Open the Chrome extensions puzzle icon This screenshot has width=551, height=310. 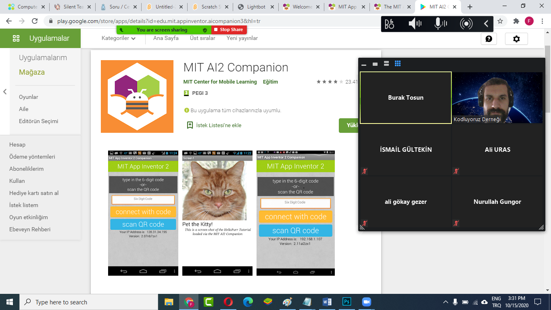point(516,21)
